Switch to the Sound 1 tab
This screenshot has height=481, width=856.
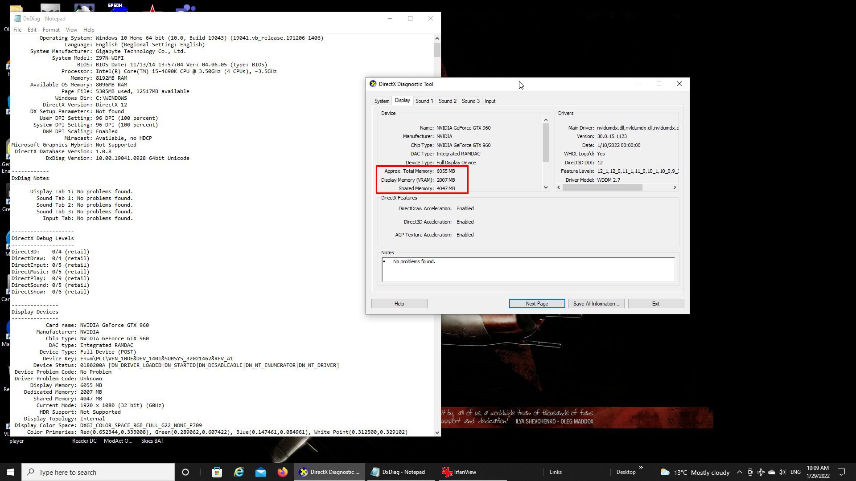click(424, 101)
